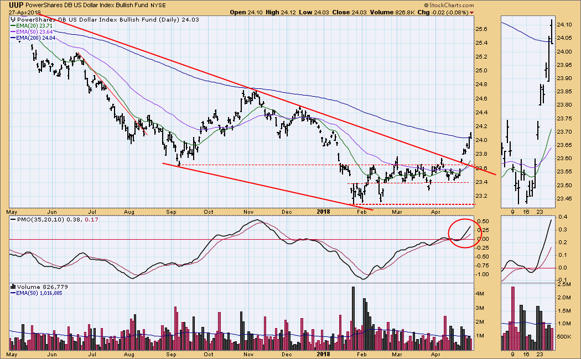Click 23.8 on the main price axis
The height and width of the screenshot is (359, 581).
click(x=481, y=154)
